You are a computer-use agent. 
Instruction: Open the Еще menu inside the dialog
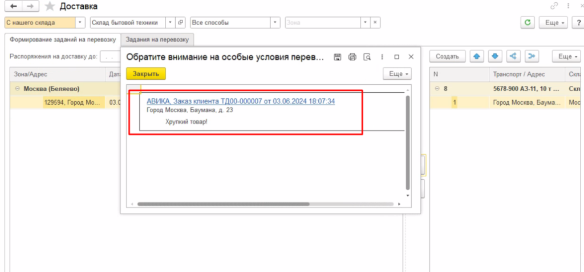(397, 74)
